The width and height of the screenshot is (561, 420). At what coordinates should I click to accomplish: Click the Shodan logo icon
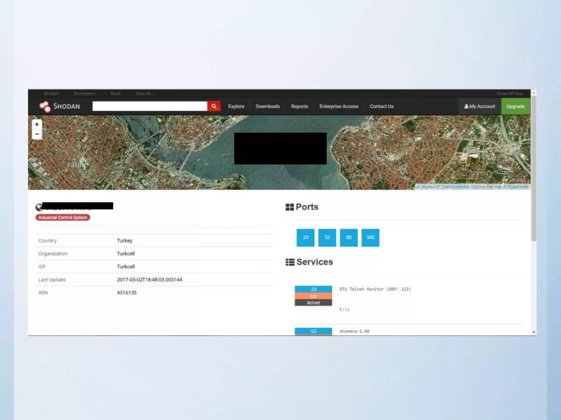pyautogui.click(x=45, y=106)
